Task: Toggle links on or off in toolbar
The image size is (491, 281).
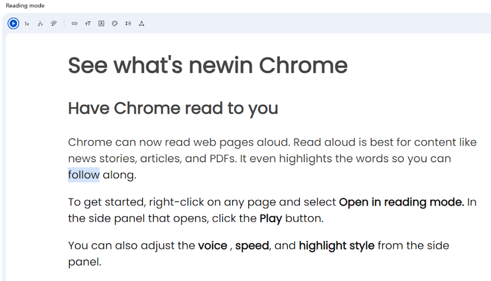Action: [75, 24]
